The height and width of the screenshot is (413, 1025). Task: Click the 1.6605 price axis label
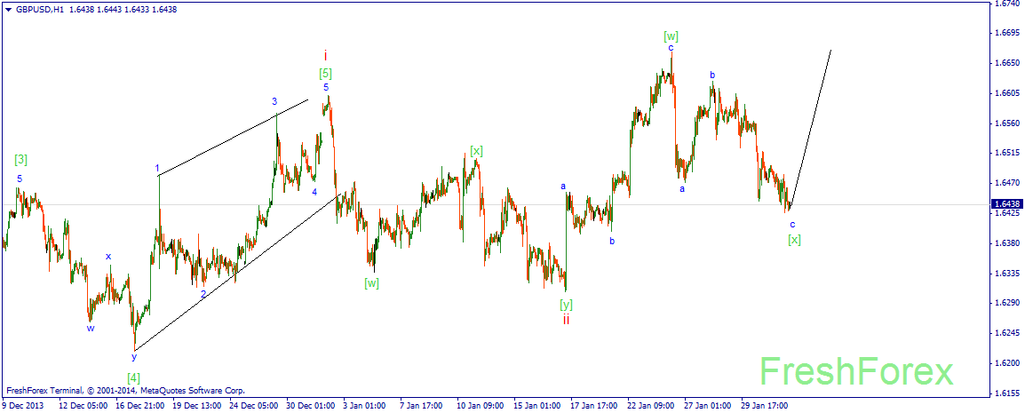coord(1007,92)
